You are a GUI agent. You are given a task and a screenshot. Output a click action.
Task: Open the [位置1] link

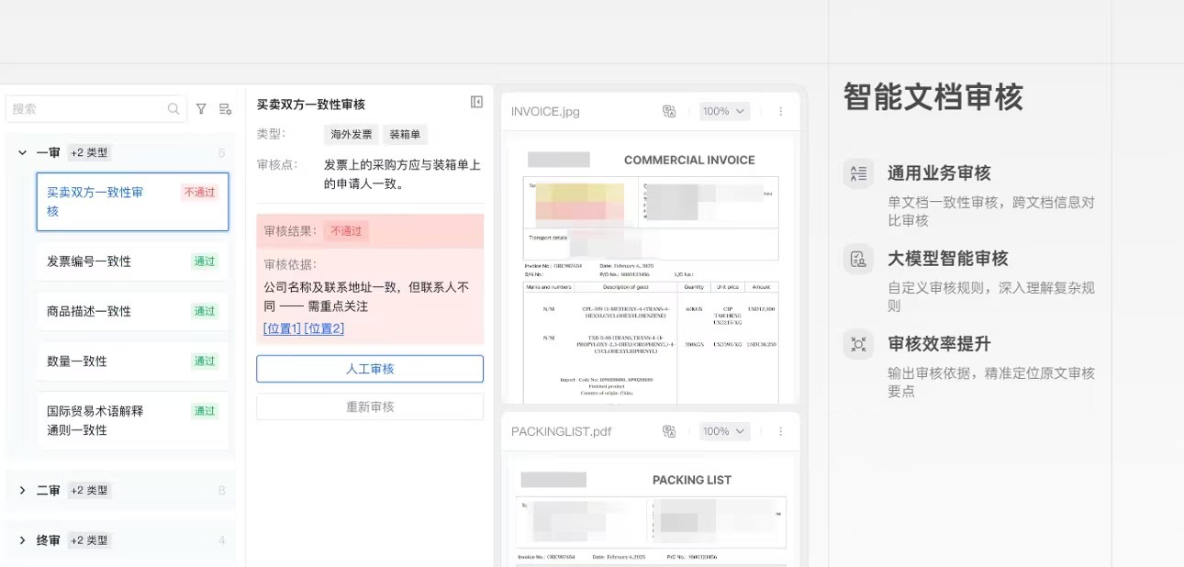pyautogui.click(x=282, y=328)
